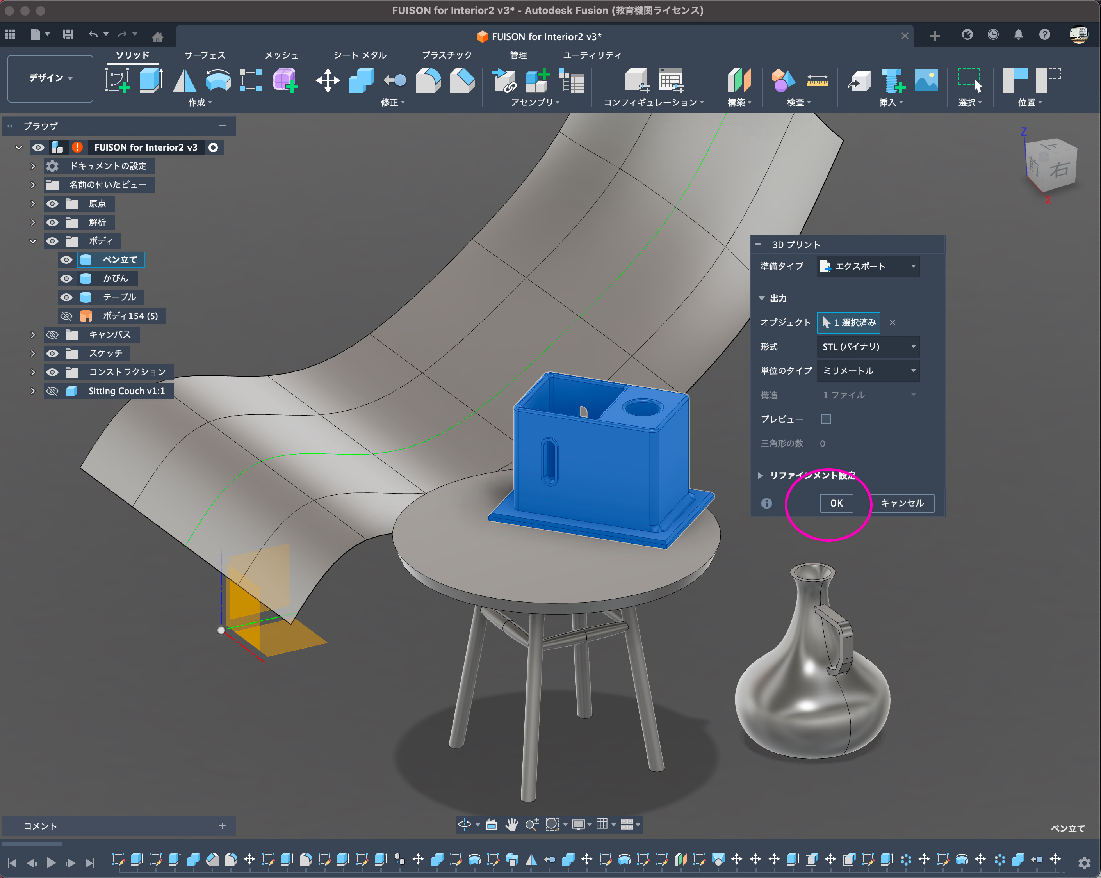Viewport: 1101px width, 878px height.
Task: Open the メッシュ tab
Action: (x=281, y=55)
